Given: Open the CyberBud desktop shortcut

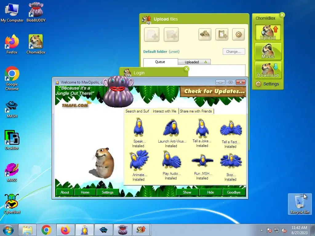Looking at the screenshot, I should (12, 204).
